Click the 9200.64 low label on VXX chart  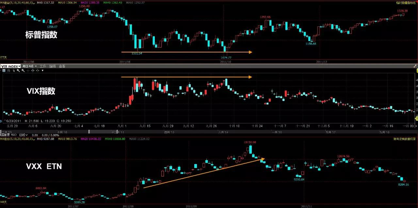point(299,179)
